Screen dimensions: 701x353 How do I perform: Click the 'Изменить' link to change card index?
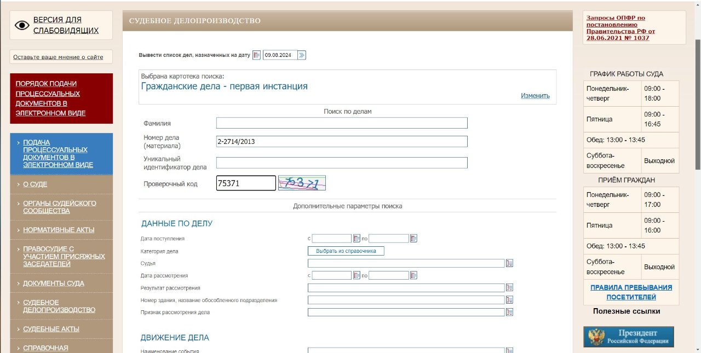pyautogui.click(x=535, y=96)
